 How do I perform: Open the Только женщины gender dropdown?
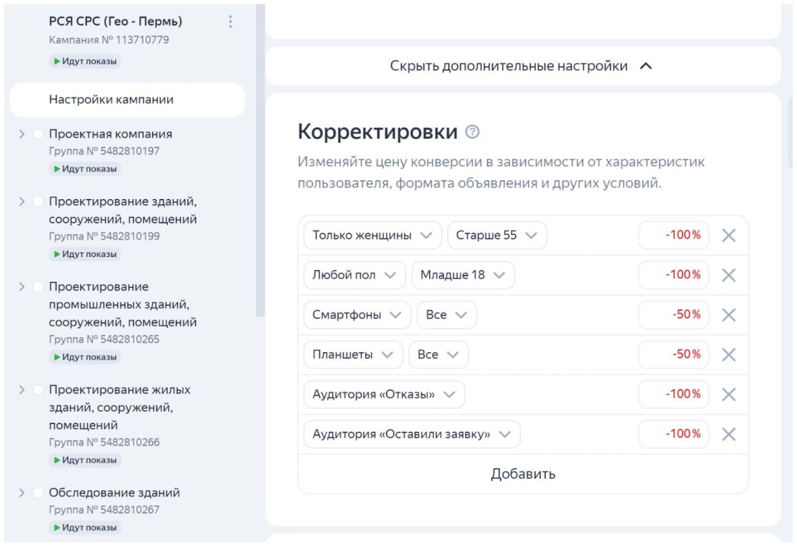(372, 235)
